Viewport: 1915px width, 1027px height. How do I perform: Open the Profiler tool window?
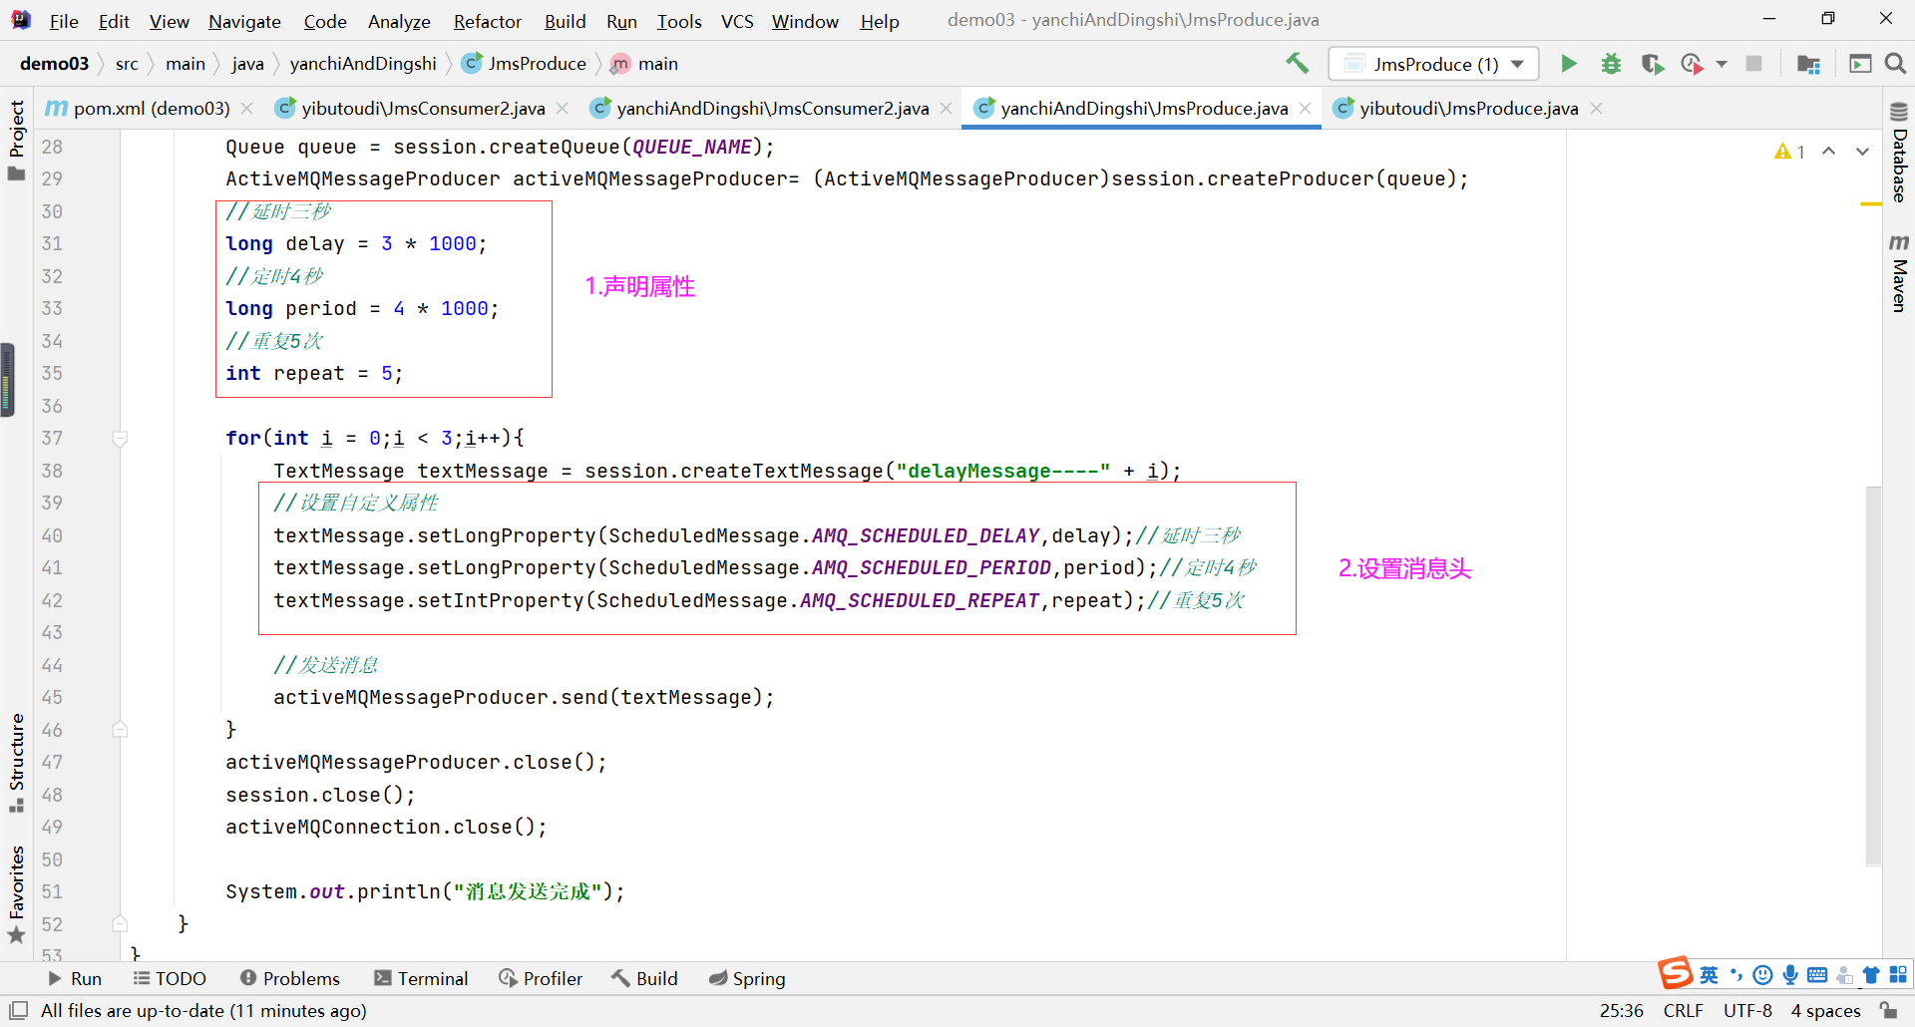[x=541, y=978]
